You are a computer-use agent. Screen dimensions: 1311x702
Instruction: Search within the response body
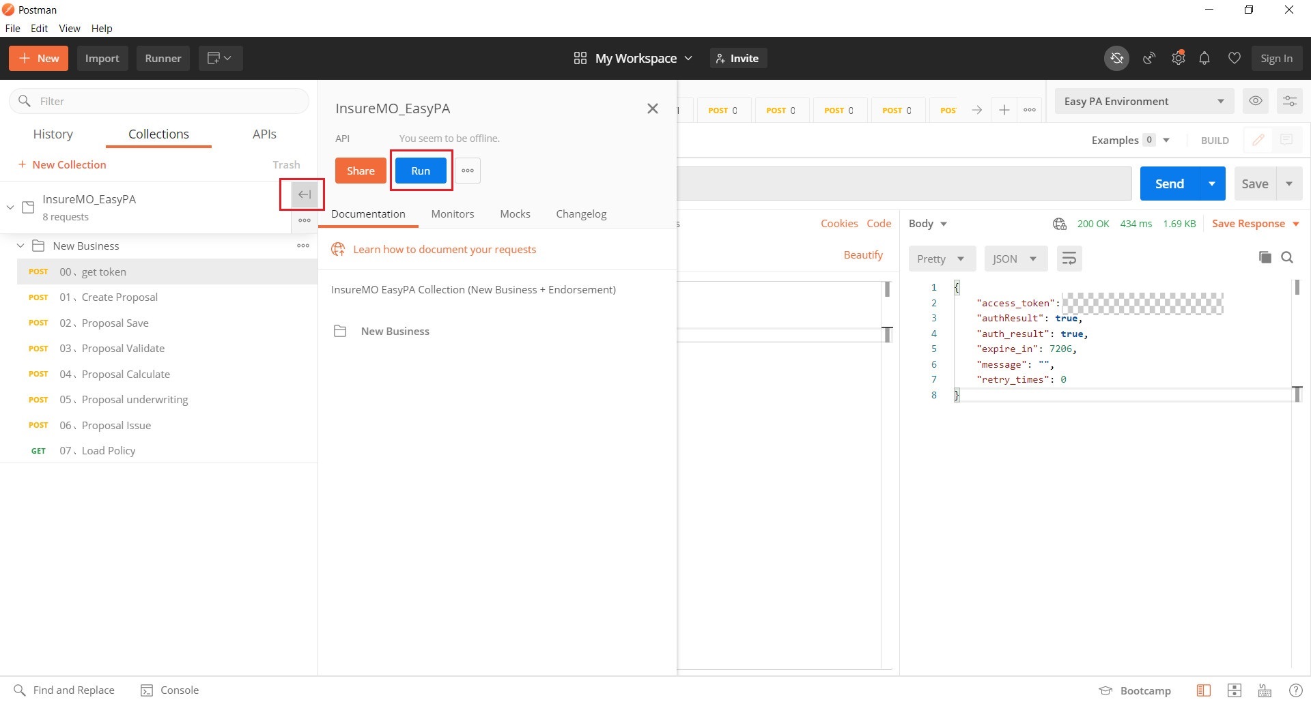click(1287, 257)
